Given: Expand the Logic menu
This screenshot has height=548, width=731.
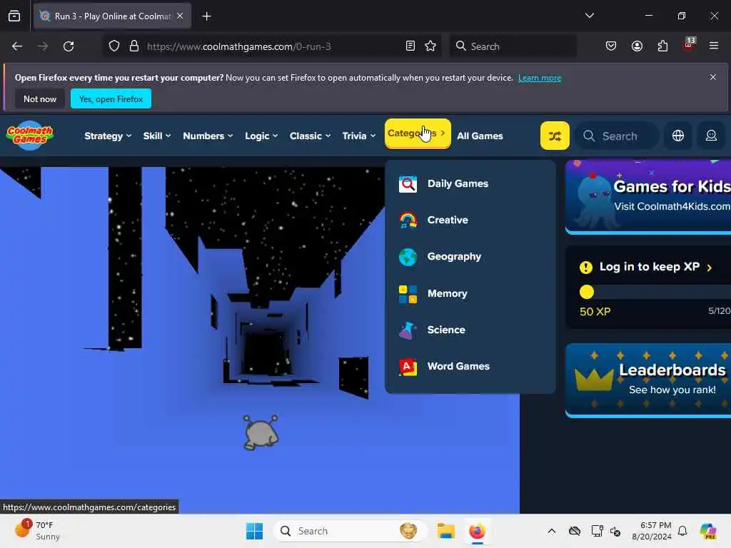Looking at the screenshot, I should pyautogui.click(x=261, y=136).
